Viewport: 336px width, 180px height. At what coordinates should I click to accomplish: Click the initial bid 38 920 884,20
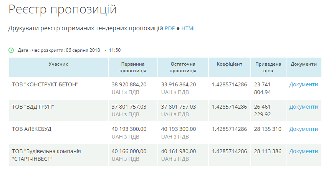click(129, 85)
